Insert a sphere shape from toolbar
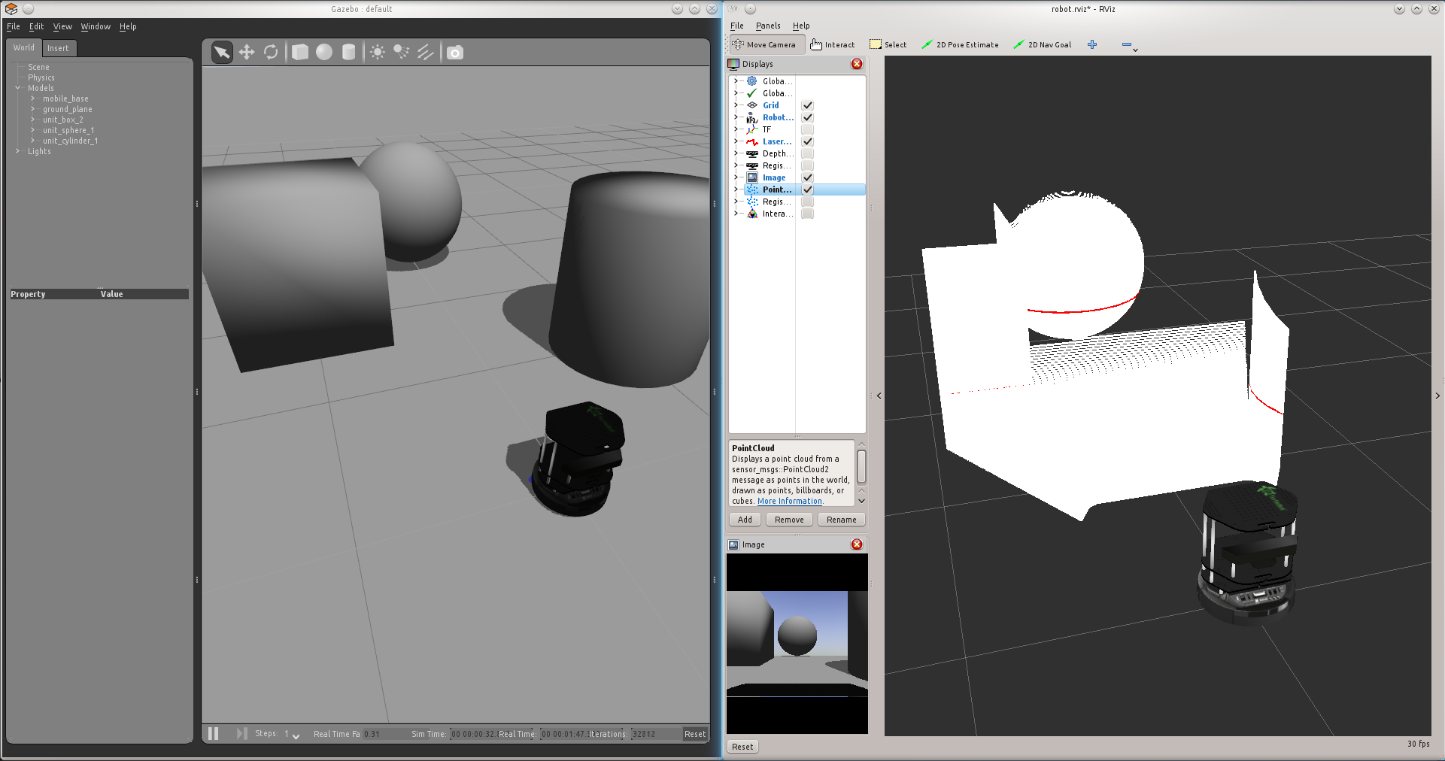The height and width of the screenshot is (761, 1445). click(324, 52)
